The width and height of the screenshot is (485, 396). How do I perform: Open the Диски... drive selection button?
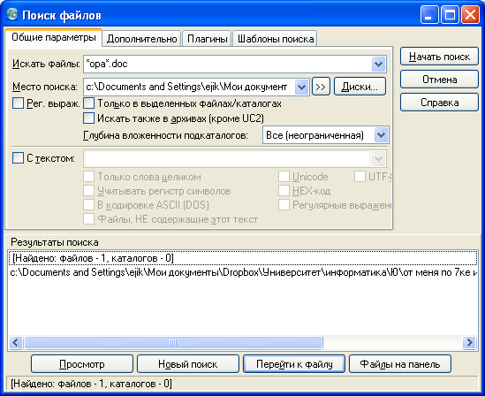[x=360, y=87]
